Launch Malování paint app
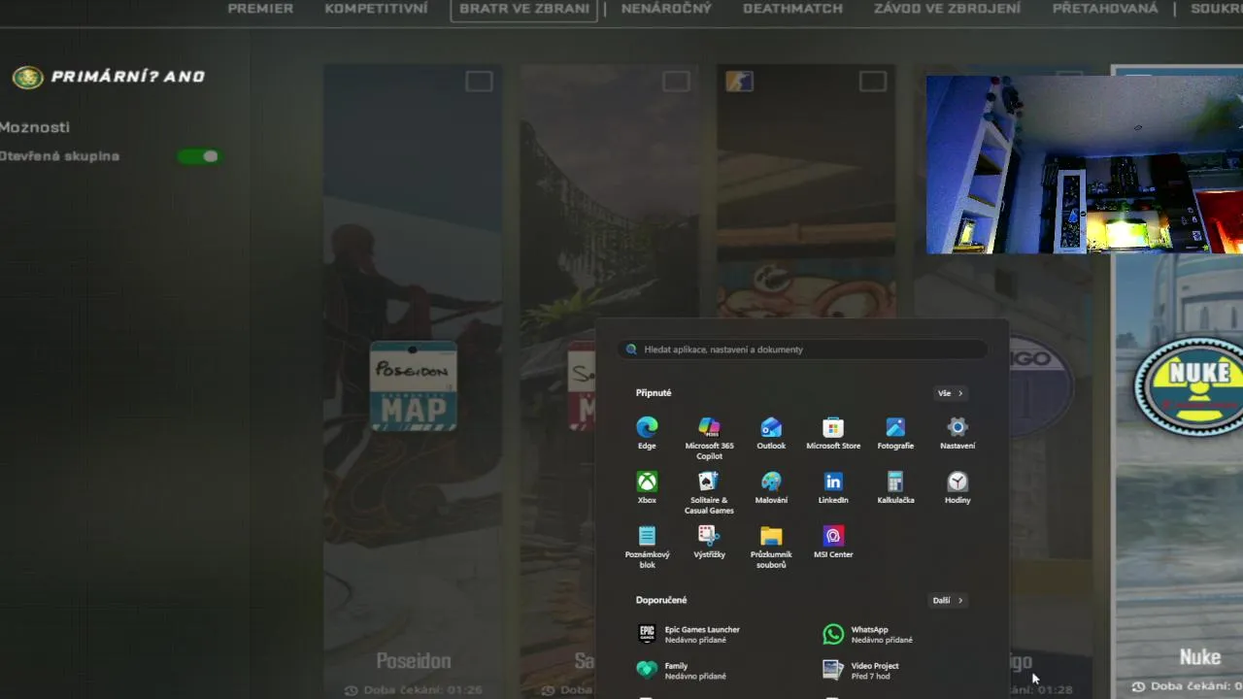This screenshot has width=1243, height=699. point(771,486)
